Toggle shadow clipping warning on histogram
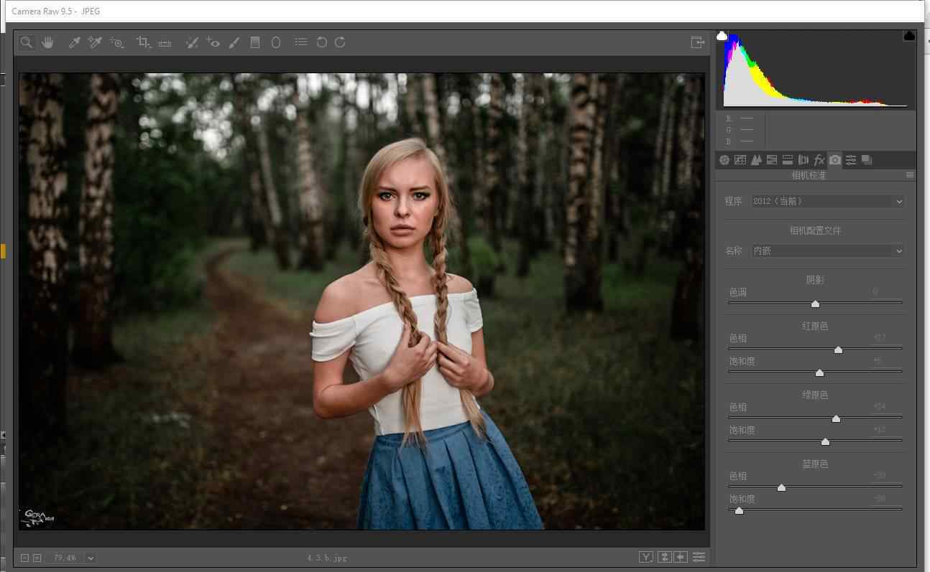 tap(722, 36)
